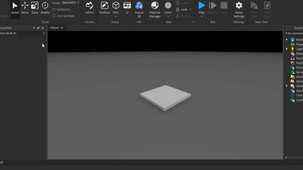
Task: Open the UI insert tool
Action: 127,8
